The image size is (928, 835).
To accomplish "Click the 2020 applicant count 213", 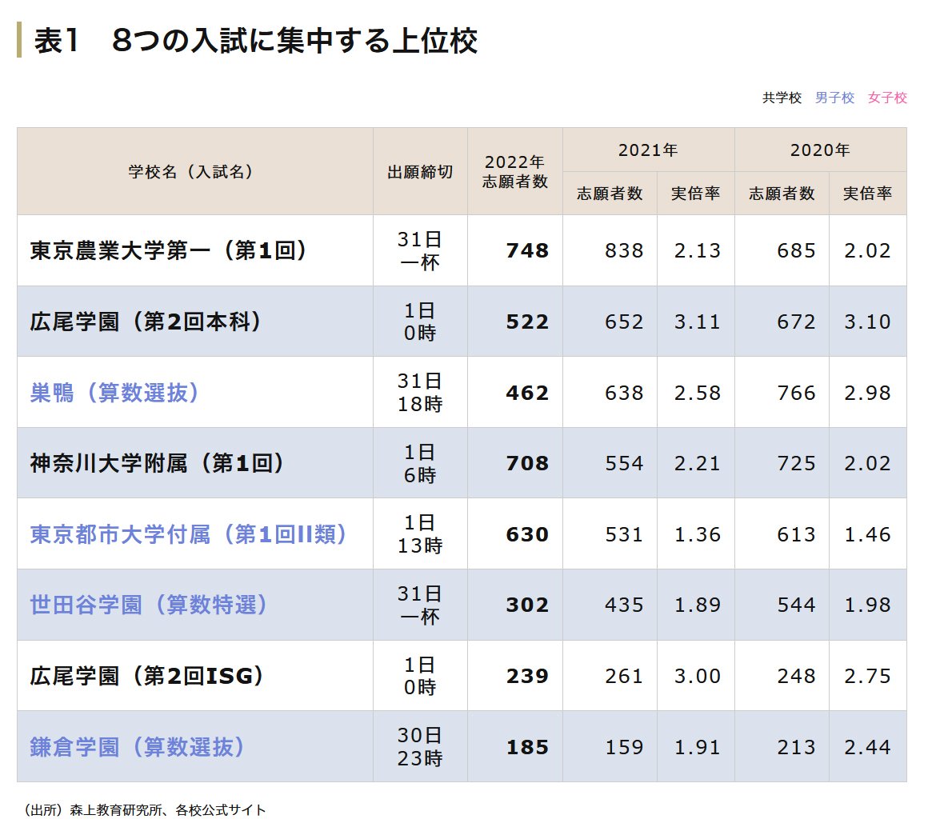I will 796,747.
